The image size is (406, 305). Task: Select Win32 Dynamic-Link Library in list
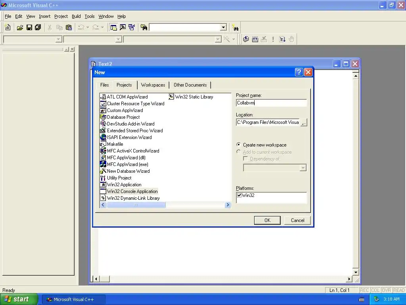click(x=130, y=198)
